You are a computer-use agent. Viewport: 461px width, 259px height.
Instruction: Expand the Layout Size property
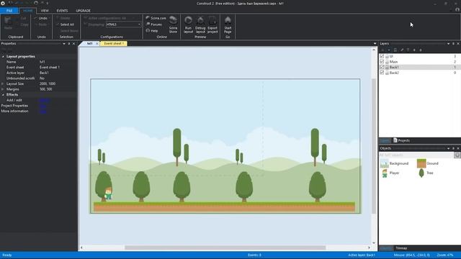(3, 83)
